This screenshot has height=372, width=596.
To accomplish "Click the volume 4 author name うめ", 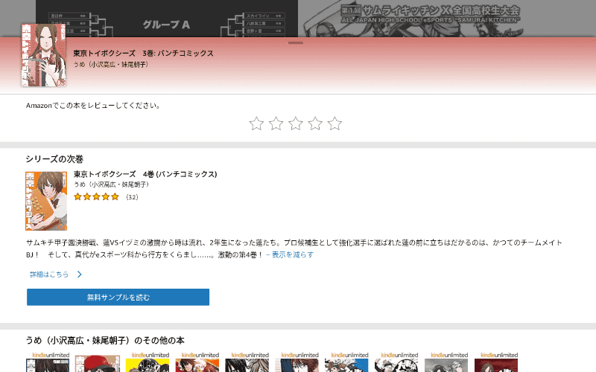I will pyautogui.click(x=111, y=185).
